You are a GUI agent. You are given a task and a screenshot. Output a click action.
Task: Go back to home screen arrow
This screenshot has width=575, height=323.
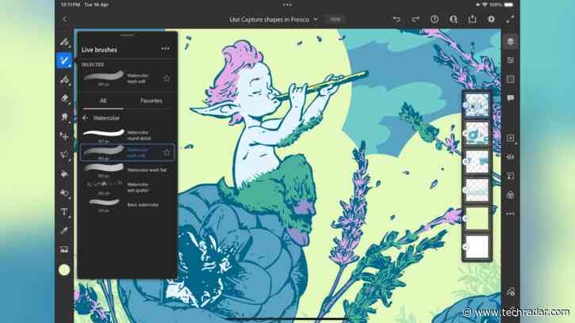(x=65, y=19)
